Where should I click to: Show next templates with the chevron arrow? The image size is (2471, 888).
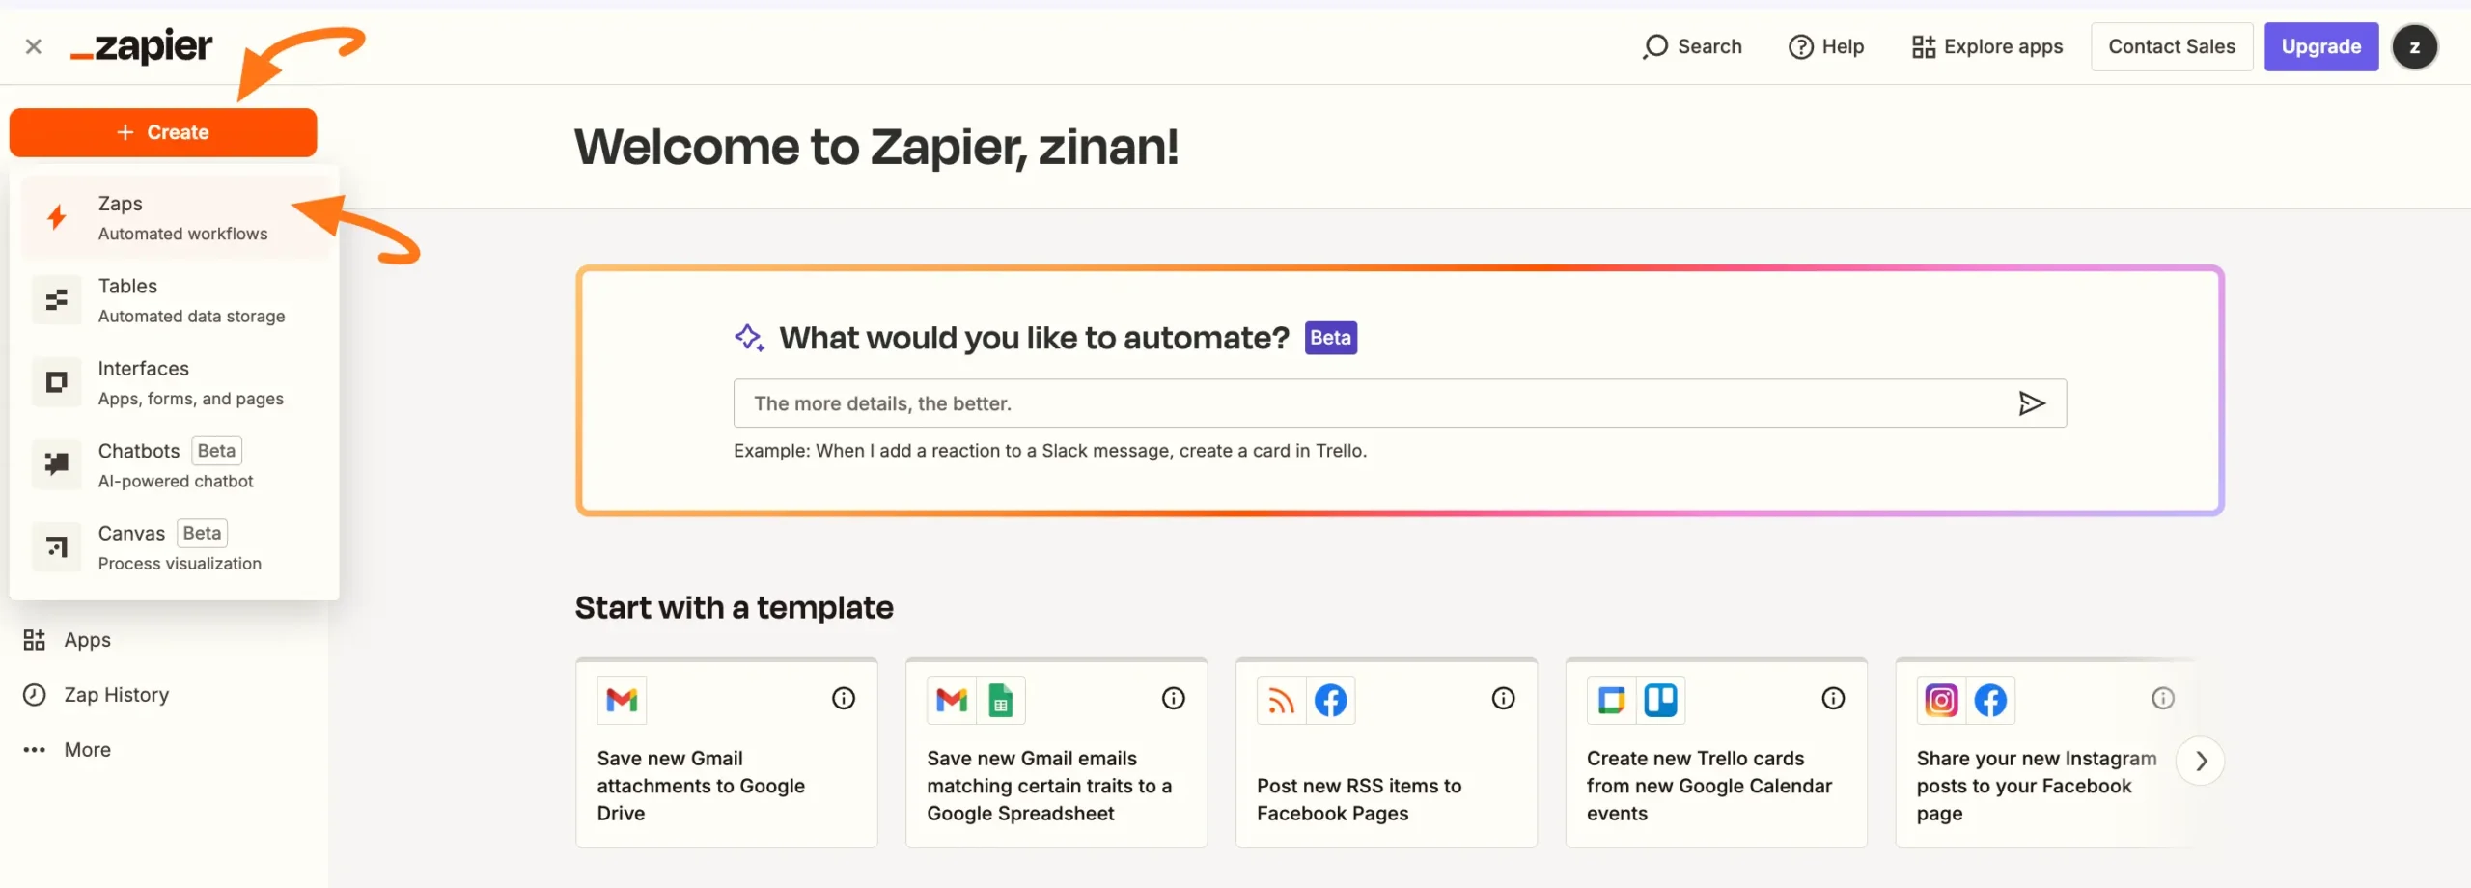click(x=2201, y=761)
